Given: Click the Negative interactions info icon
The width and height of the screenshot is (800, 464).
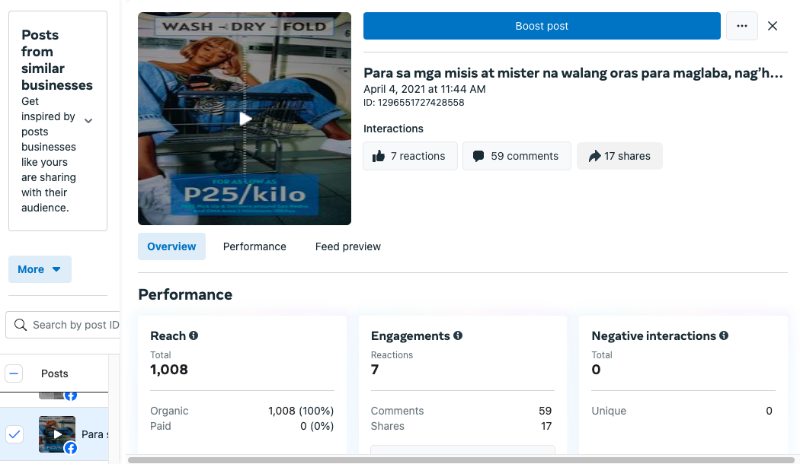Looking at the screenshot, I should (x=724, y=335).
